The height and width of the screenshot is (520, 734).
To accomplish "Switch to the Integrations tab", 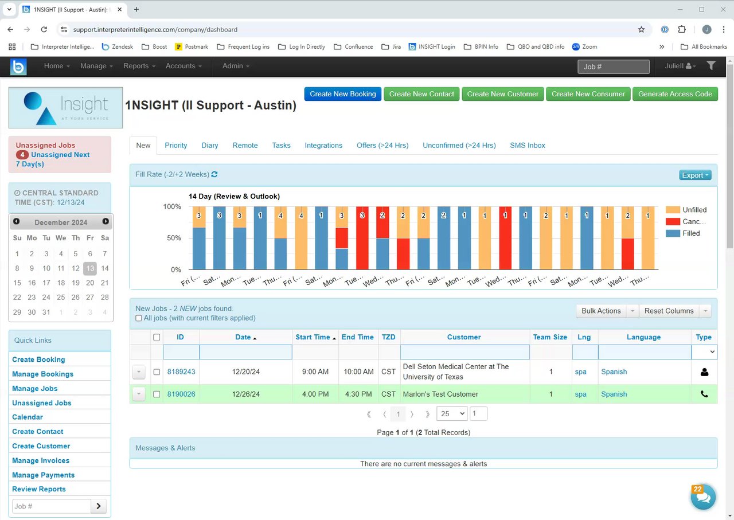I will (x=323, y=146).
